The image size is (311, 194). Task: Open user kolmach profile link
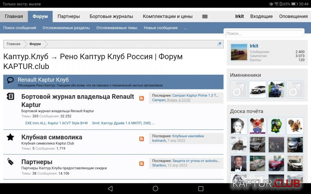159,141
